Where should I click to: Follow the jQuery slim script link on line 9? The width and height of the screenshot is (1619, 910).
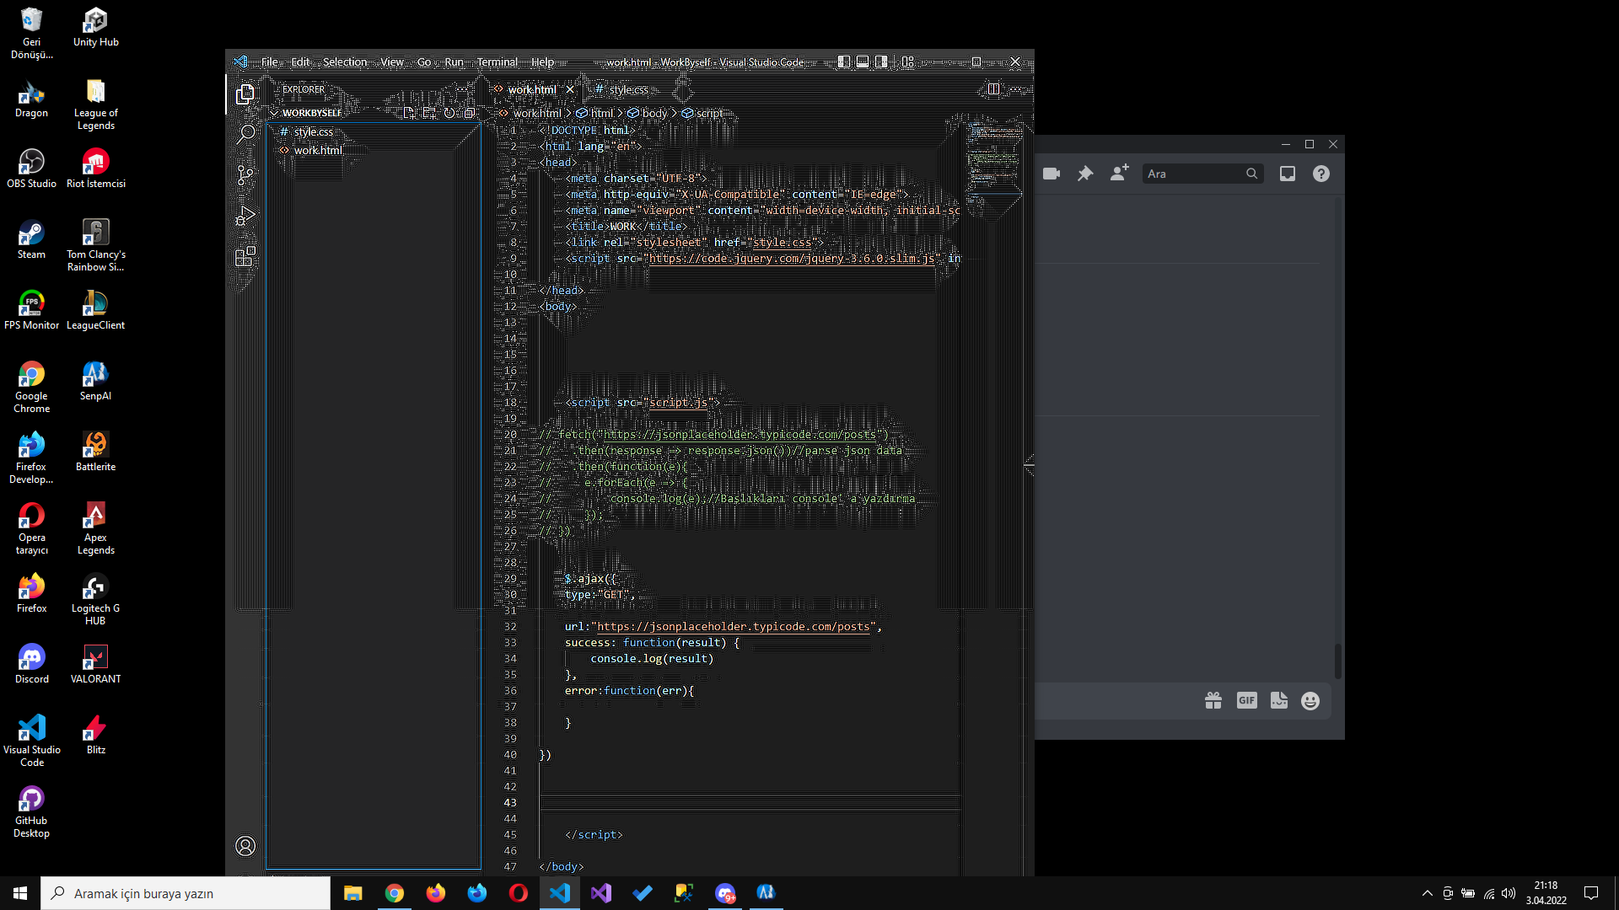[x=791, y=259]
